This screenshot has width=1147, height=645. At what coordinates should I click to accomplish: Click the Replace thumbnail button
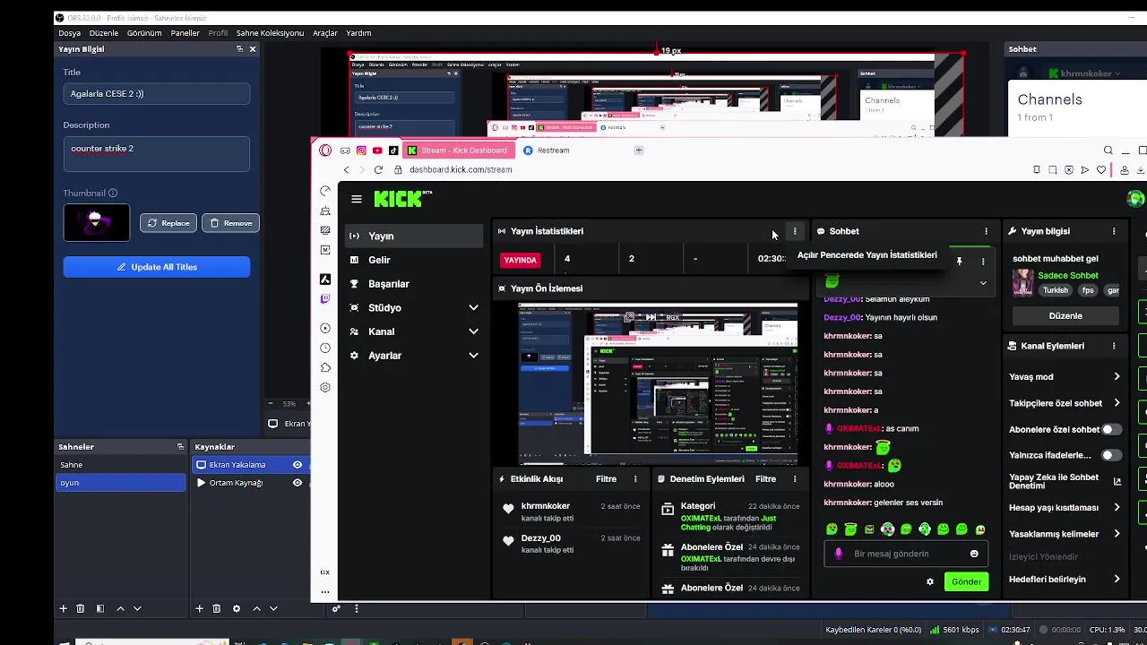point(168,223)
